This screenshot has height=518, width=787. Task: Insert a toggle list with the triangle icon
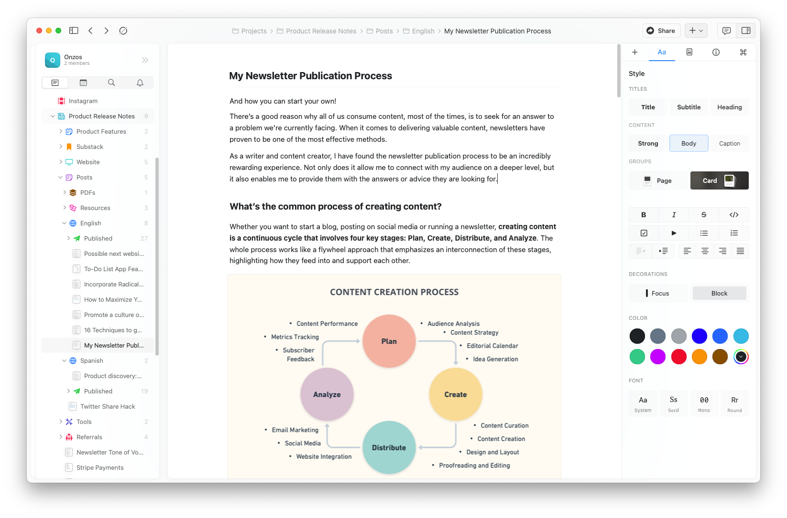coord(674,233)
